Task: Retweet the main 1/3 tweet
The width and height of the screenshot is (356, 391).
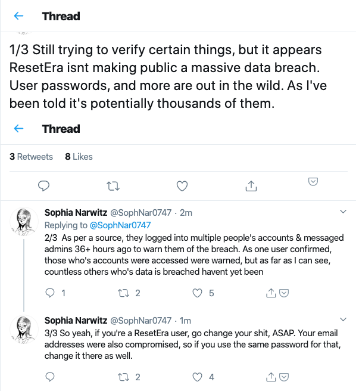Action: [113, 186]
